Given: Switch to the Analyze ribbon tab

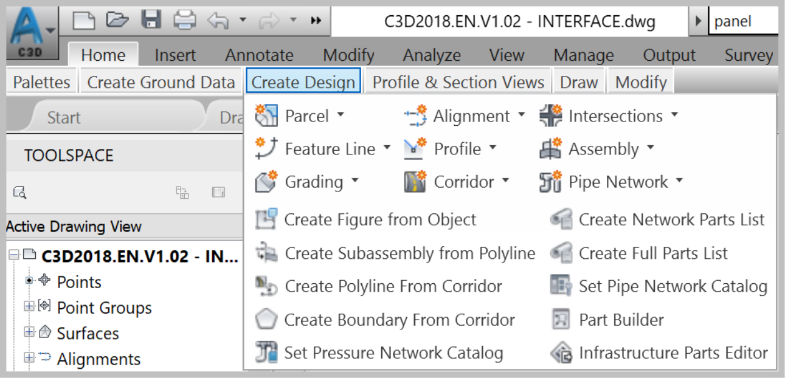Looking at the screenshot, I should [432, 55].
